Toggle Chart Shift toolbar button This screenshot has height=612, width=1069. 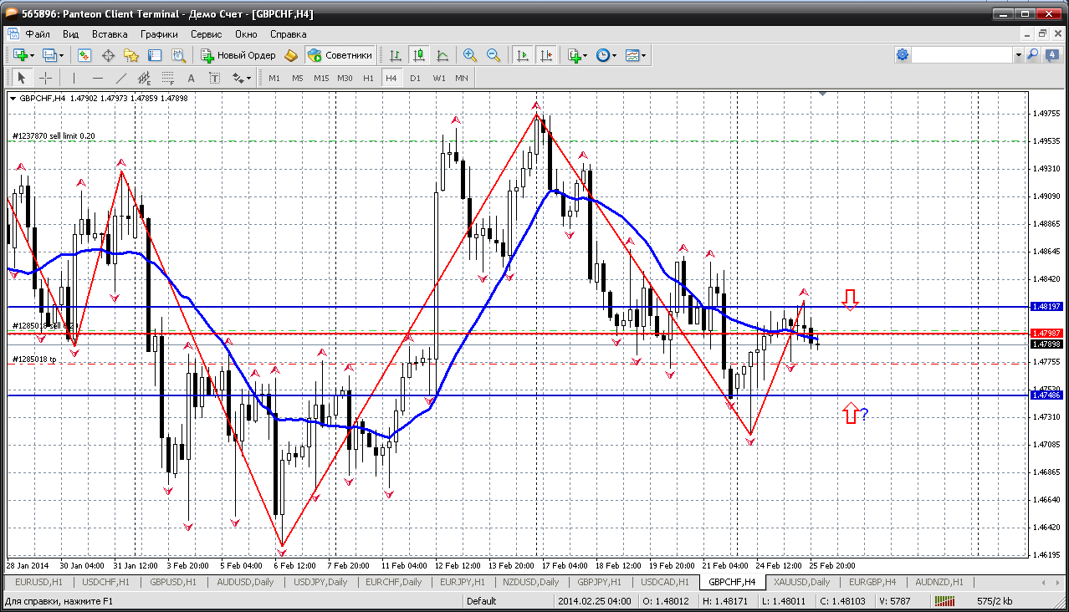[546, 55]
